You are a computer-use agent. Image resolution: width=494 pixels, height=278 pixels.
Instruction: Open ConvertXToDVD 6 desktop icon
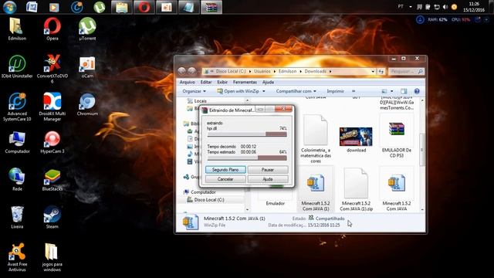coord(52,69)
